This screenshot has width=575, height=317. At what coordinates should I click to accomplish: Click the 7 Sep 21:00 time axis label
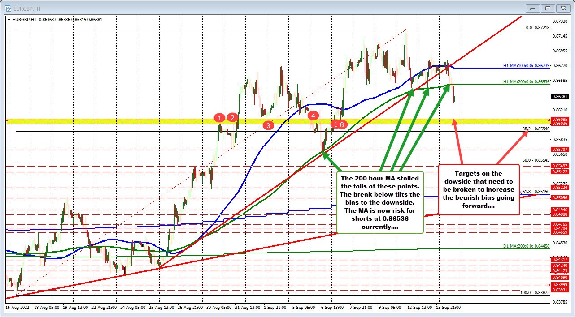tap(362, 308)
